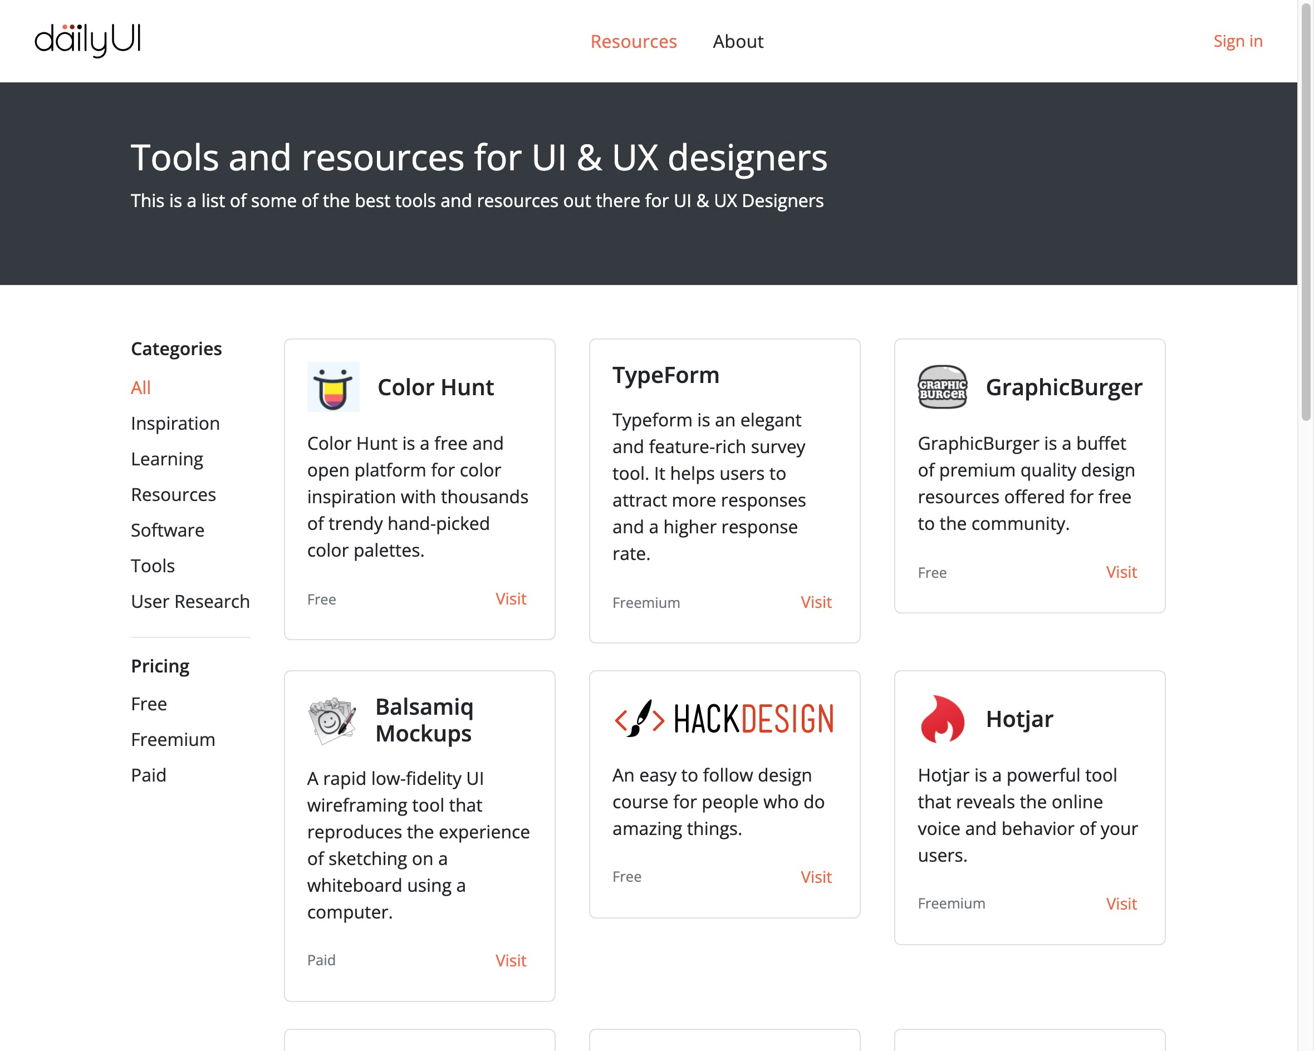Filter by User Research category
This screenshot has width=1314, height=1051.
pos(190,601)
